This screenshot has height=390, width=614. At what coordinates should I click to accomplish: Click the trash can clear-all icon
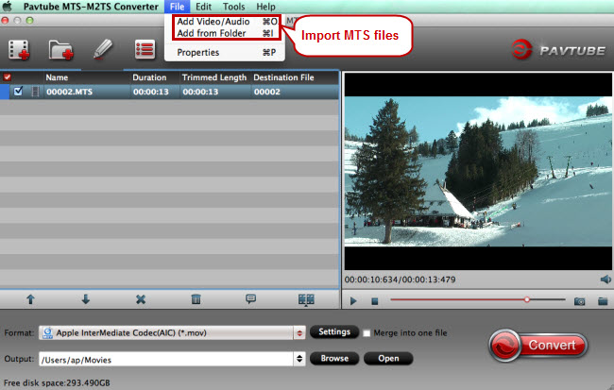[x=196, y=299]
